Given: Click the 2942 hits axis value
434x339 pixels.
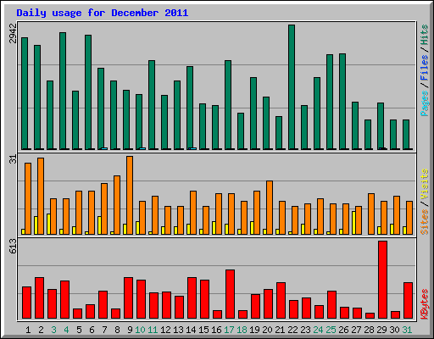Looking at the screenshot, I should 13,34.
